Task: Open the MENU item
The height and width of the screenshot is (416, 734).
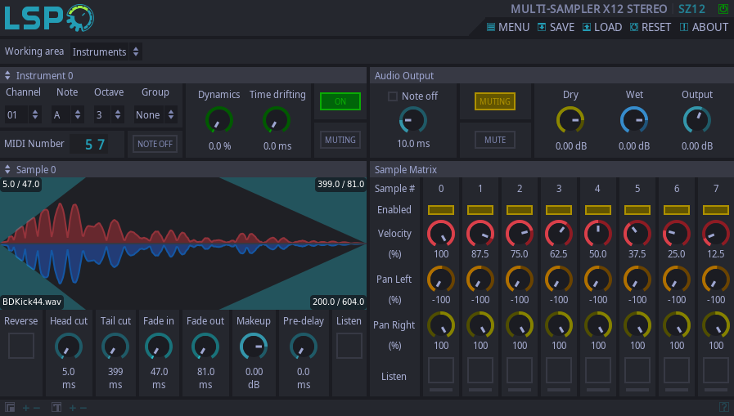Action: click(x=508, y=27)
